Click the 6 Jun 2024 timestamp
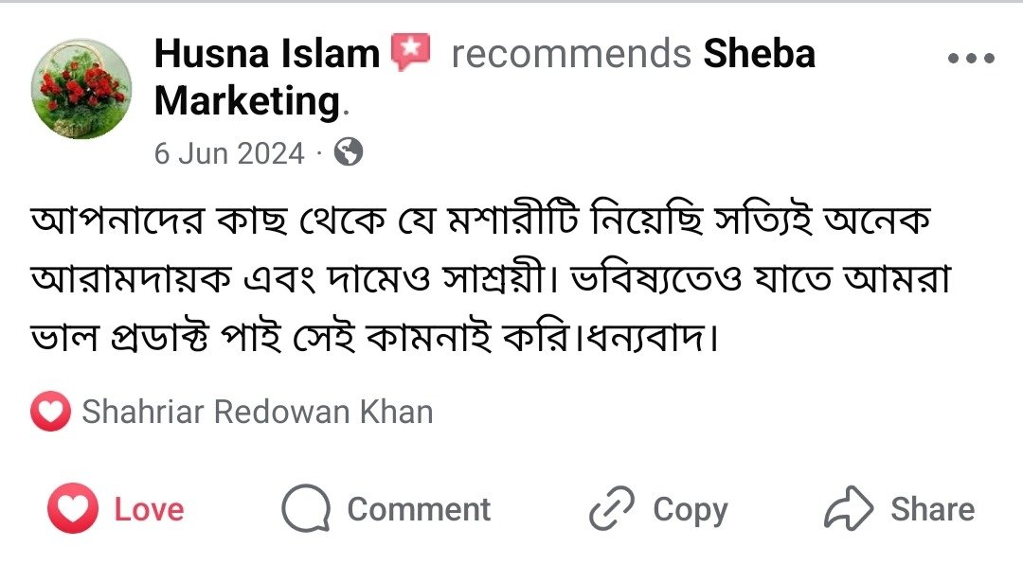This screenshot has height=564, width=1023. pos(229,152)
